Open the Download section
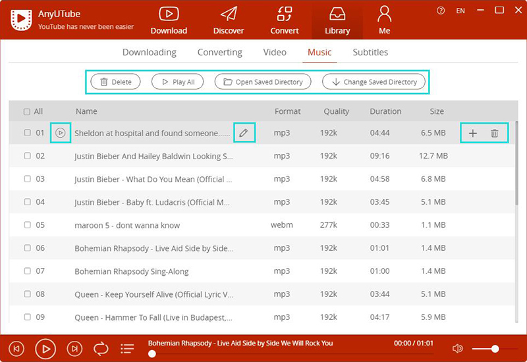 169,20
